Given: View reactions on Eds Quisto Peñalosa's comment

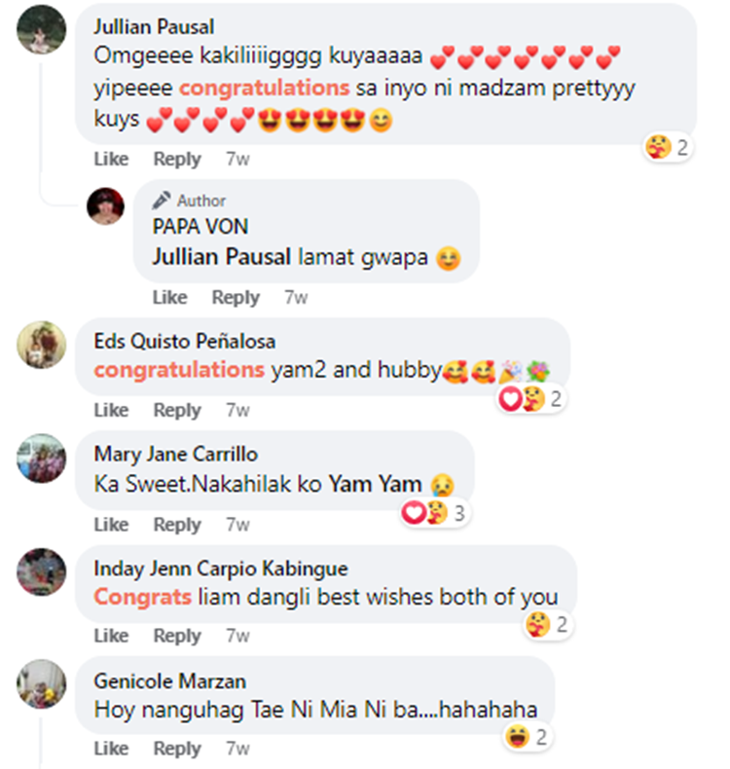Looking at the screenshot, I should point(529,399).
